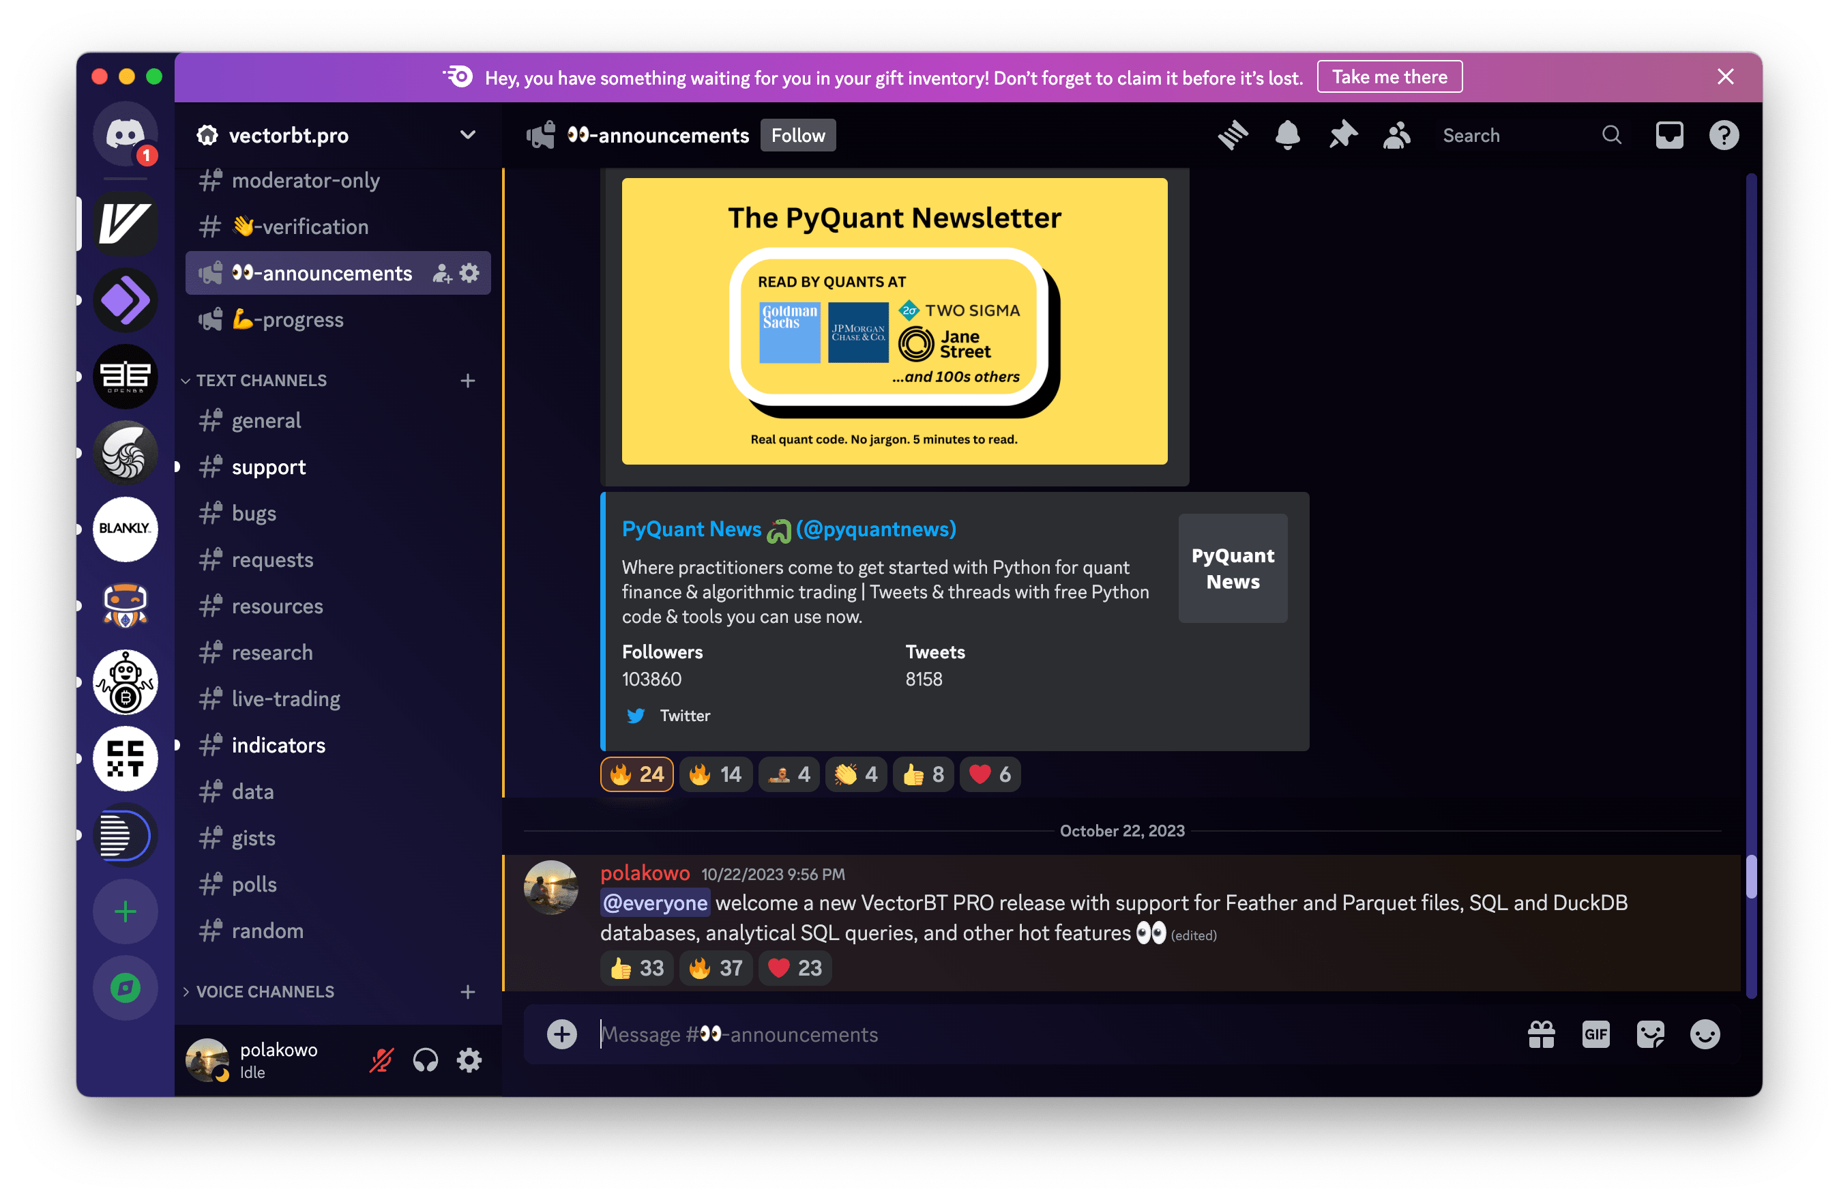1839x1198 pixels.
Task: Show the member list icon
Action: 1397,135
